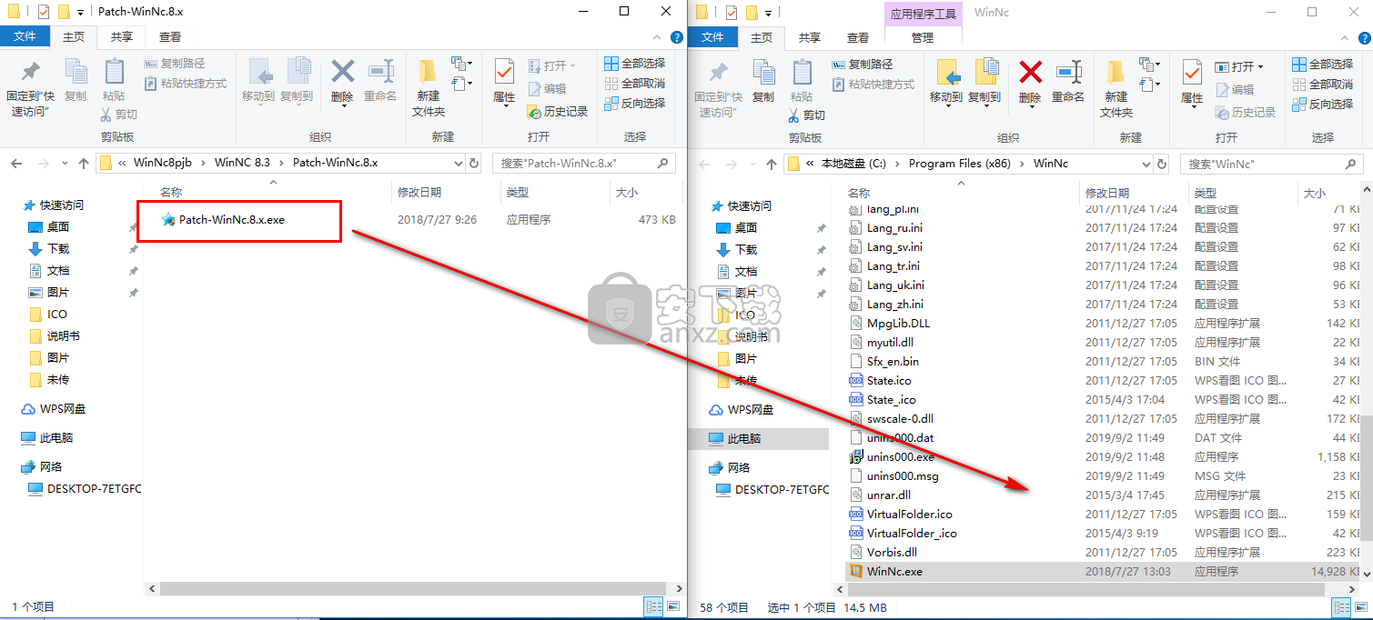Click New folder icon in Patch-WinNc.8.x window
1373x620 pixels.
429,71
